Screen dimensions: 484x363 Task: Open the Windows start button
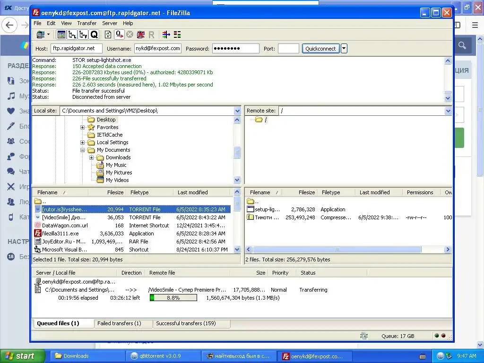22,356
